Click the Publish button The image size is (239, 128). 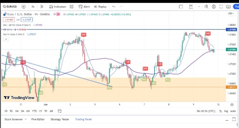pyautogui.click(x=236, y=7)
